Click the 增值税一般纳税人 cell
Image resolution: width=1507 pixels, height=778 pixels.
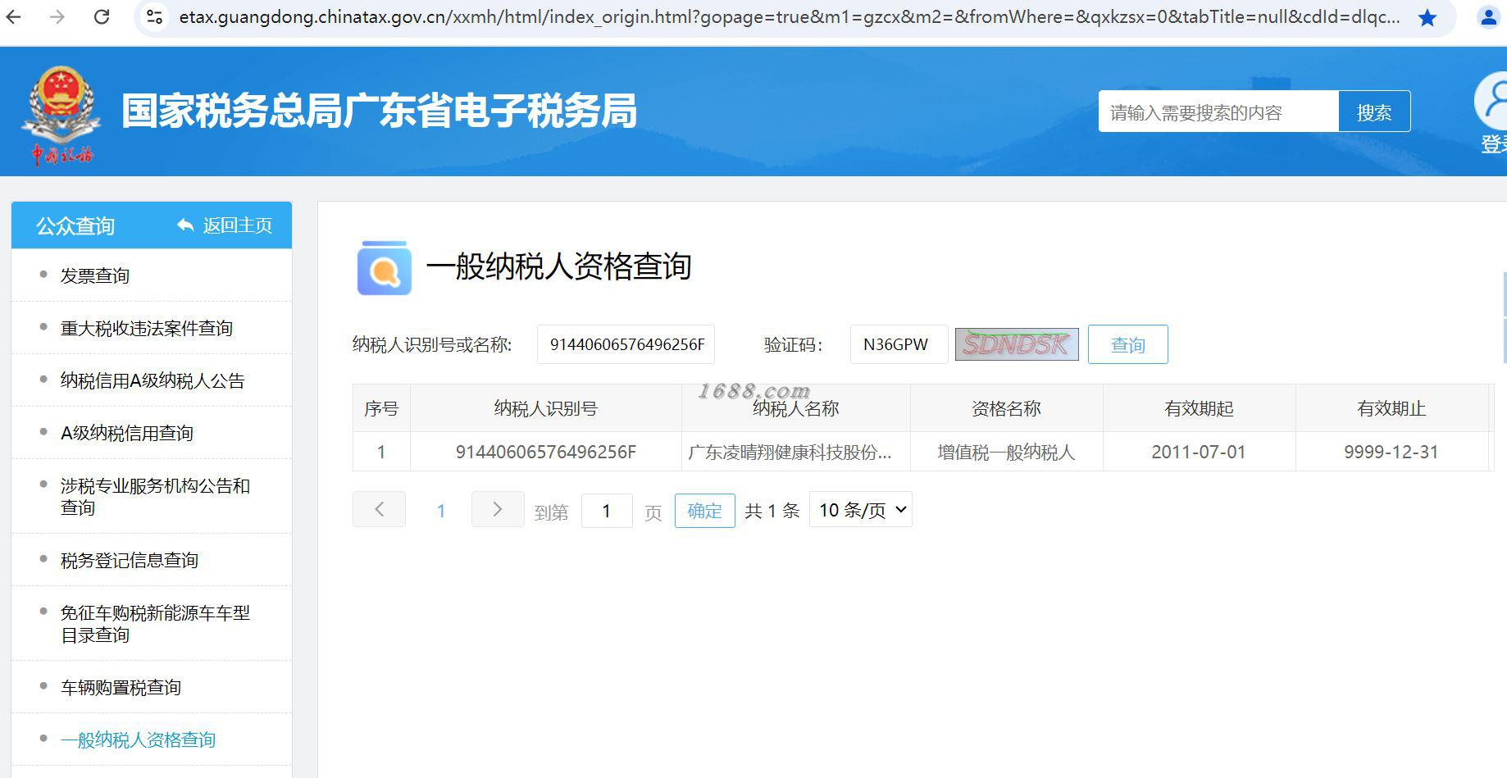click(x=1006, y=452)
